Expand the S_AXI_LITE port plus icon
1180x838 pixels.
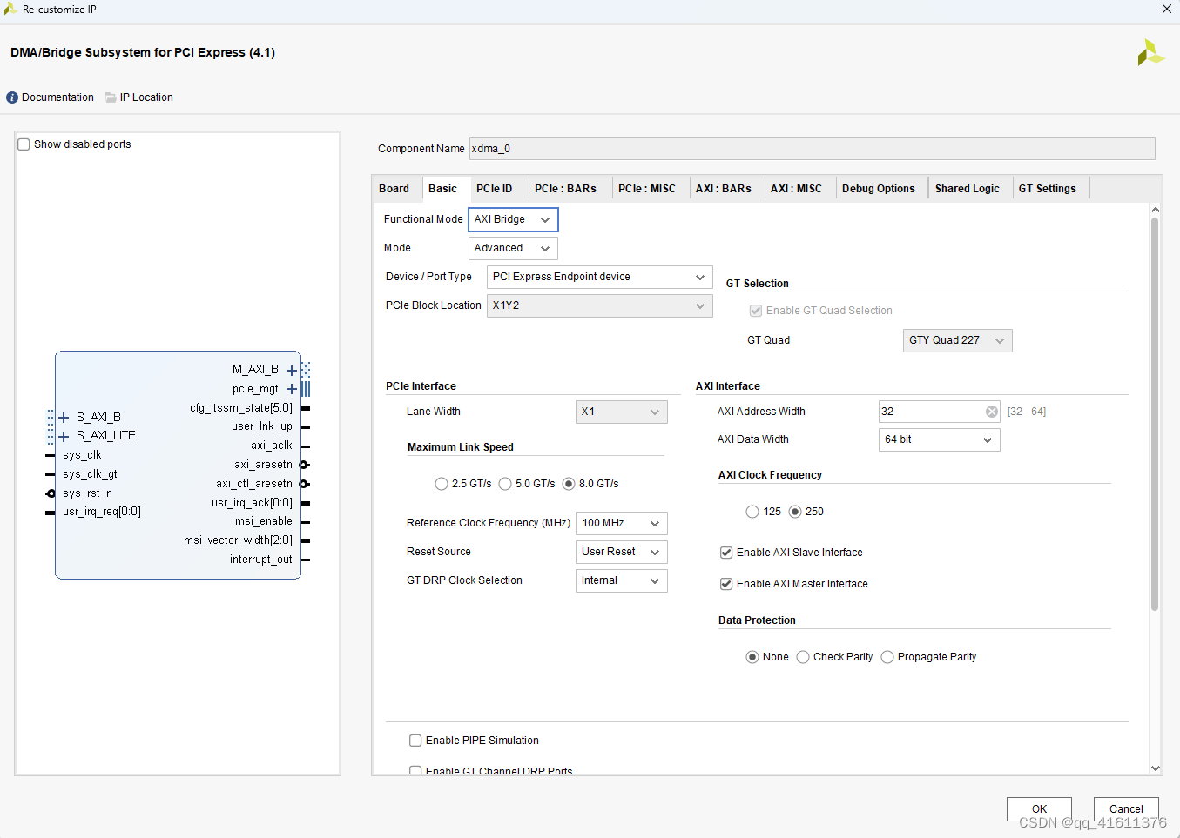[x=64, y=437]
